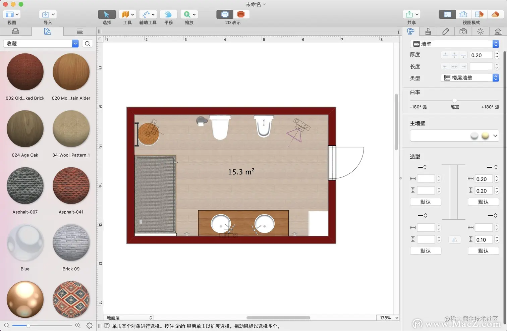
Task: Open the lighting sun inspector icon
Action: pyautogui.click(x=481, y=32)
